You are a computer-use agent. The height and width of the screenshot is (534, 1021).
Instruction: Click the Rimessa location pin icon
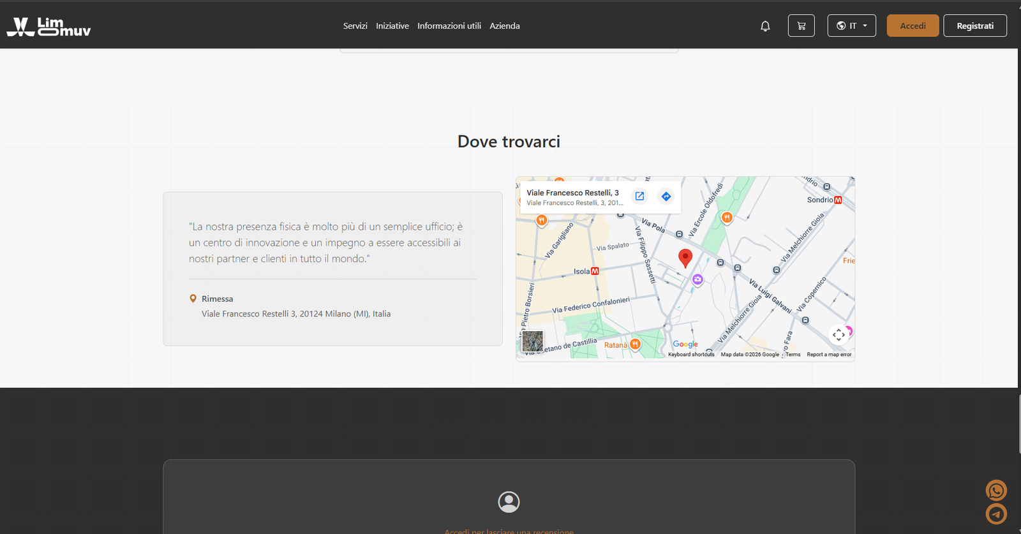(193, 299)
